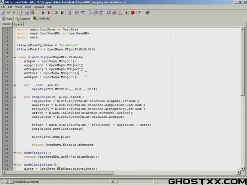
Task: Select the sineNode document tab
Action: [42, 18]
